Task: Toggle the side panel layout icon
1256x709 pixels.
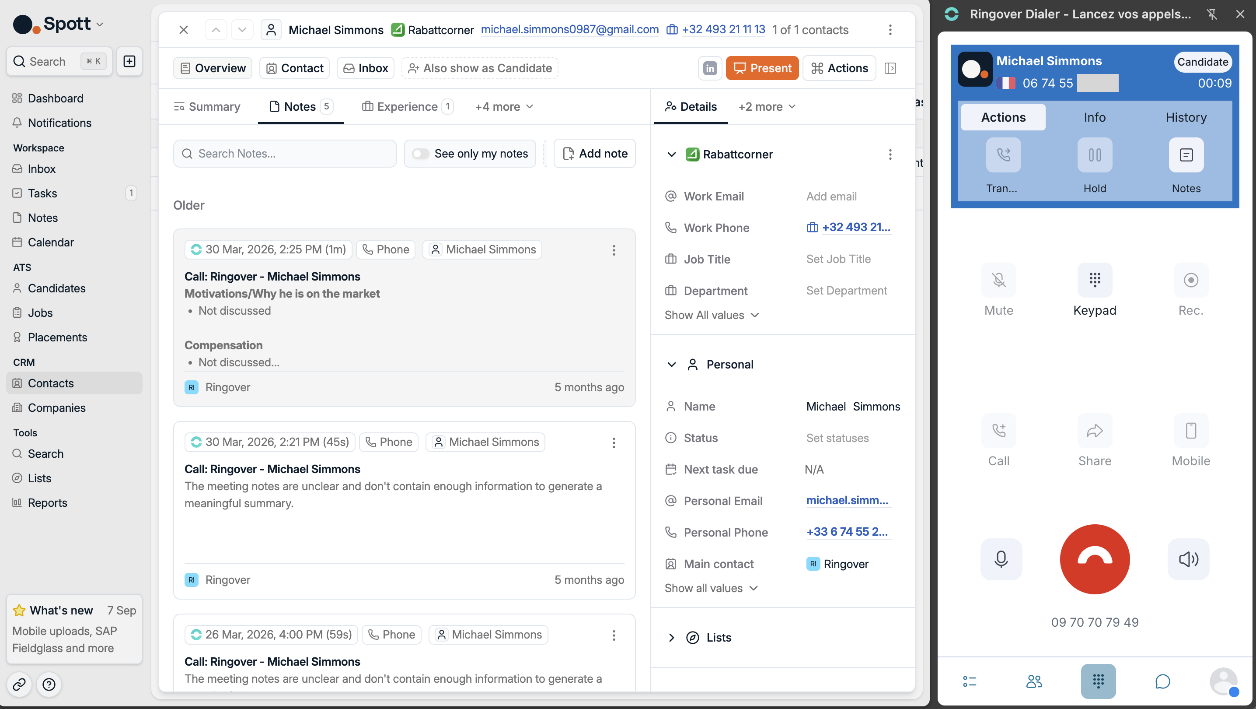Action: [x=890, y=68]
